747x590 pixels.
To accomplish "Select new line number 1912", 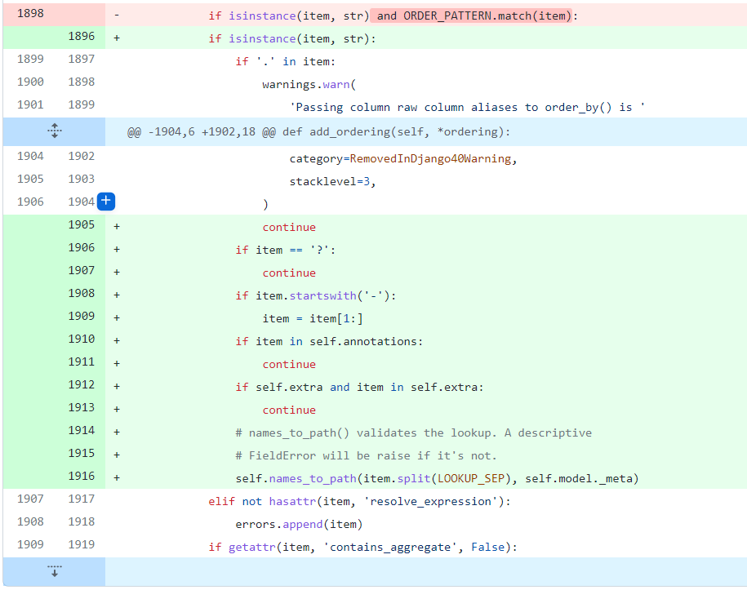I will pyautogui.click(x=82, y=384).
